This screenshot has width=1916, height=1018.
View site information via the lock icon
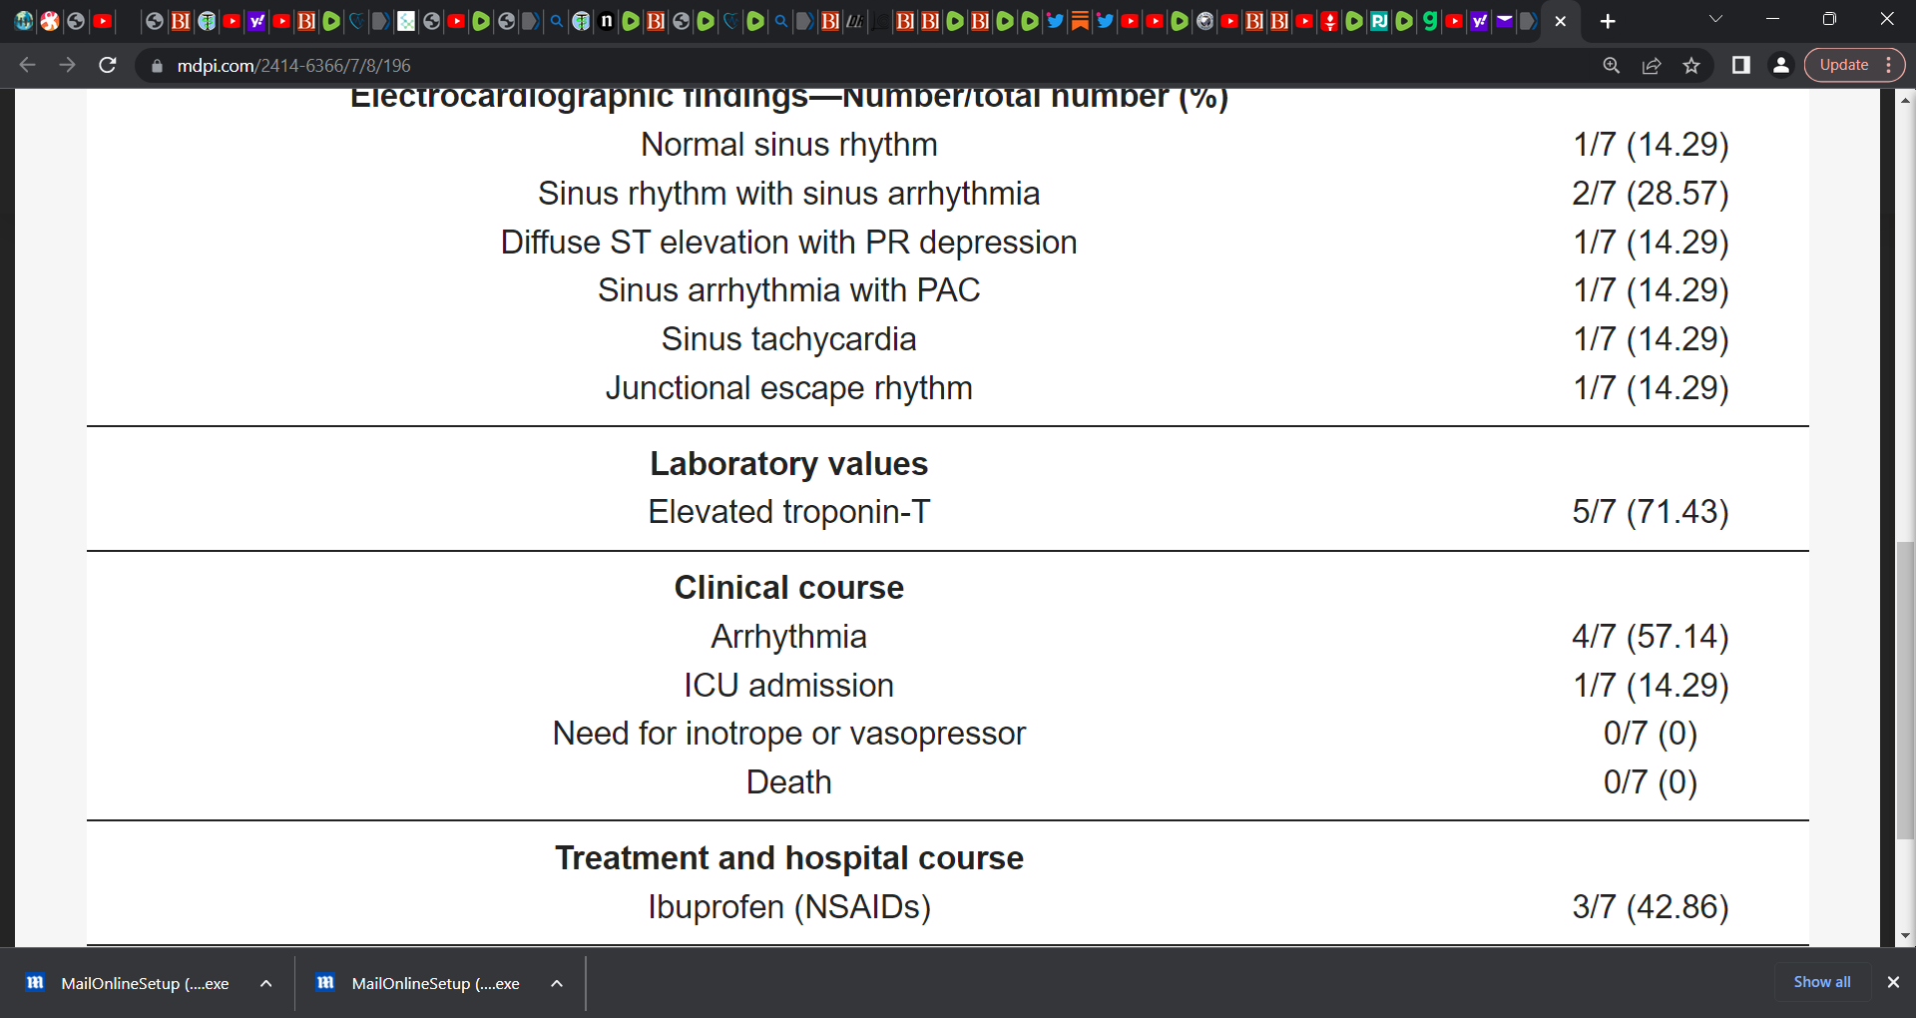point(157,66)
